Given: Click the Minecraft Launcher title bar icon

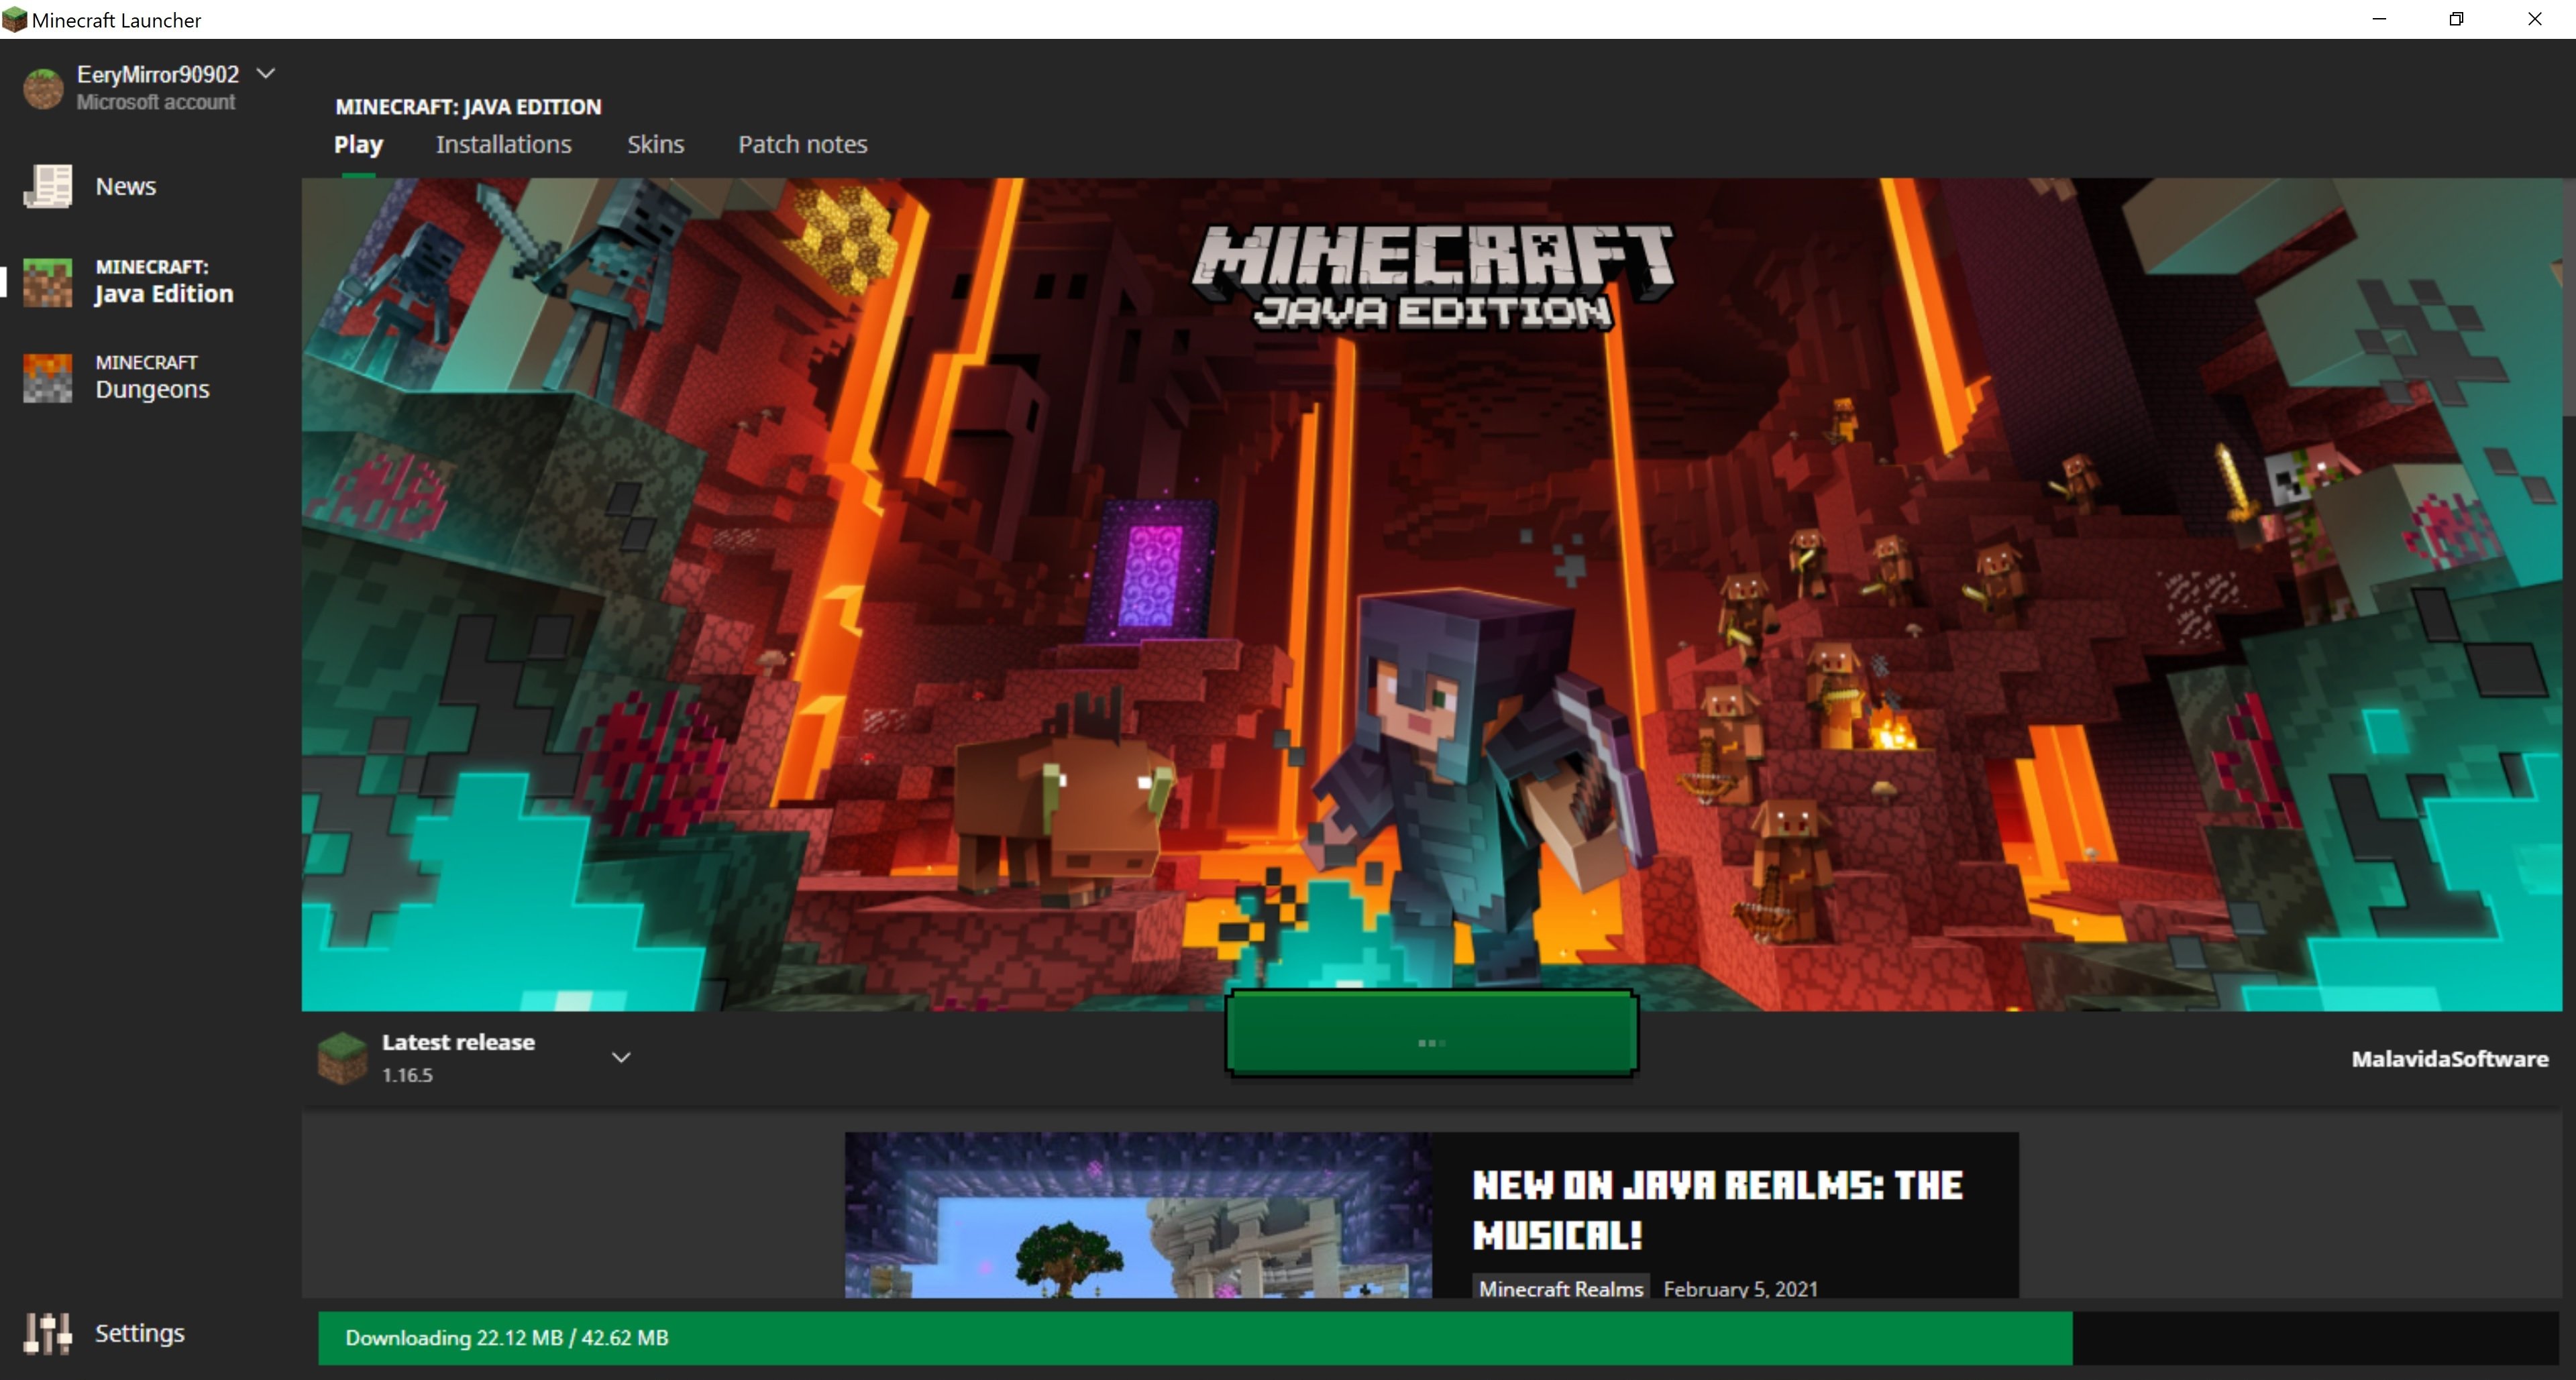Looking at the screenshot, I should point(14,19).
